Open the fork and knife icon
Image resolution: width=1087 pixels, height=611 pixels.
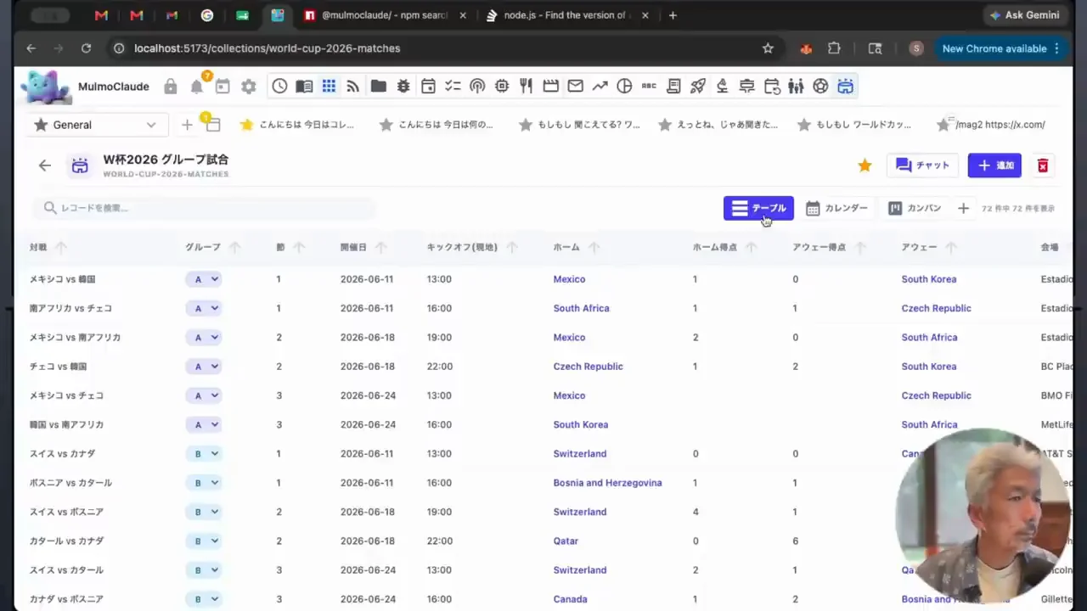[527, 86]
